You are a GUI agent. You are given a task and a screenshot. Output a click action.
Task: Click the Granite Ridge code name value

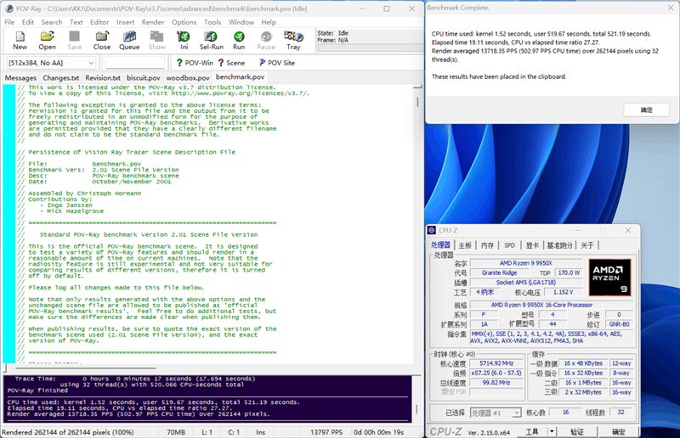[499, 273]
